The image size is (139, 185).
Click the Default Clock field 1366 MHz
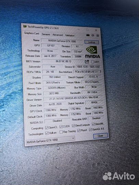51,115
